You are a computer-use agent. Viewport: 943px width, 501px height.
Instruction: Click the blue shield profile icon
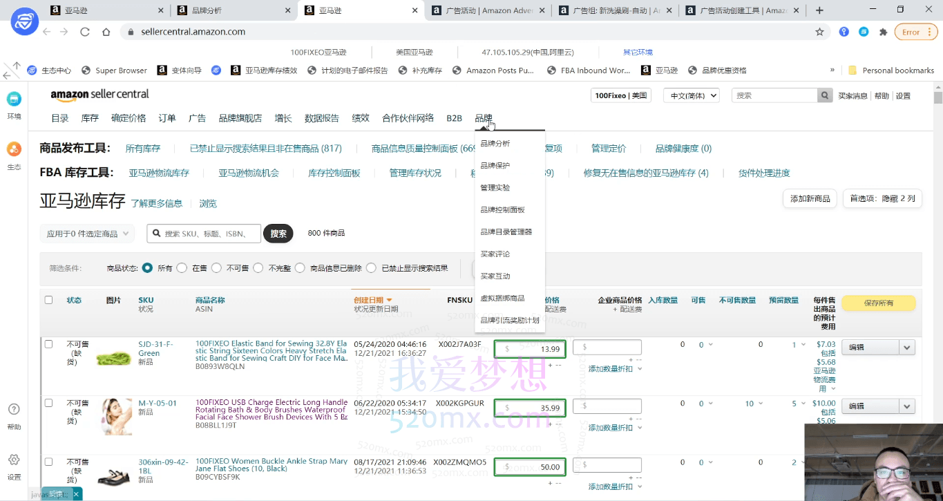click(24, 21)
